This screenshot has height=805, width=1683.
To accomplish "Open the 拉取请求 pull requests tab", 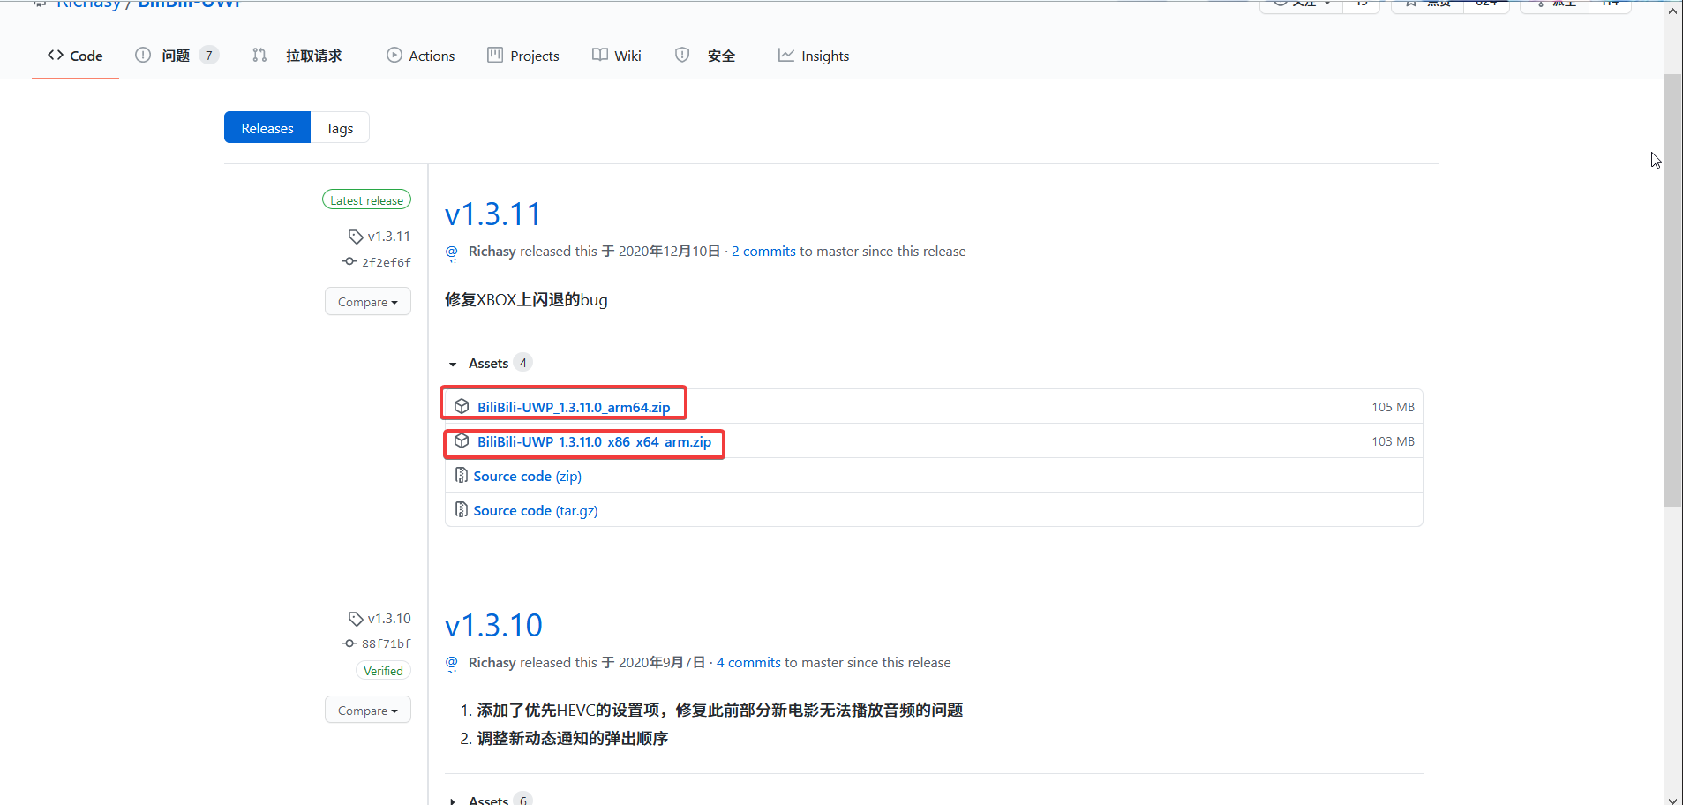I will point(297,56).
